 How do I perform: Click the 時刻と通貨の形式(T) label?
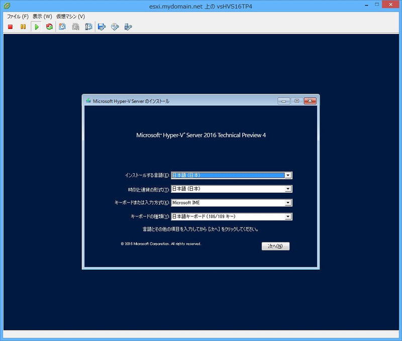tap(149, 190)
